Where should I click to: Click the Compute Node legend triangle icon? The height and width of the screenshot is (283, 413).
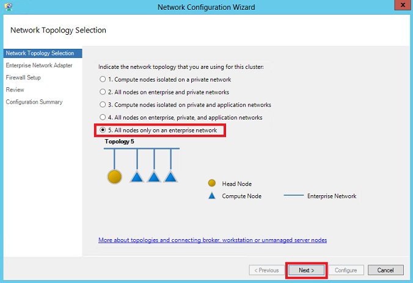(x=212, y=196)
